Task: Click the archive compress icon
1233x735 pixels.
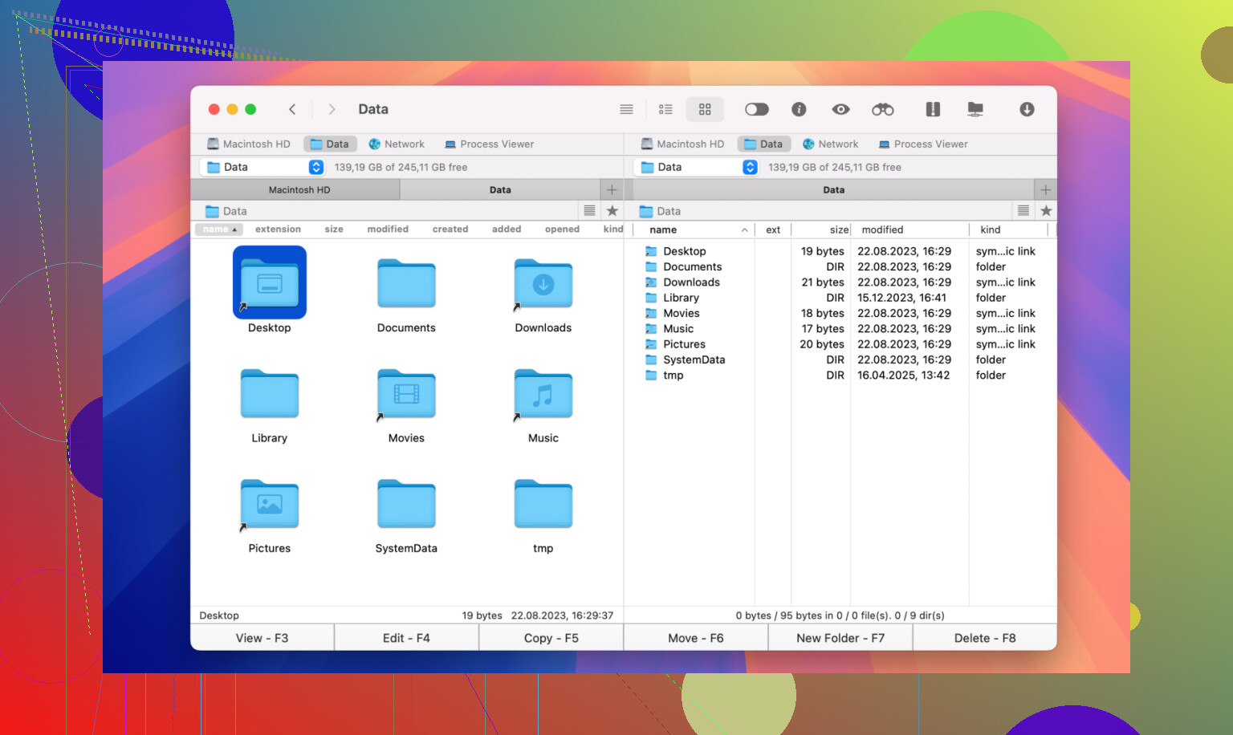Action: click(932, 109)
